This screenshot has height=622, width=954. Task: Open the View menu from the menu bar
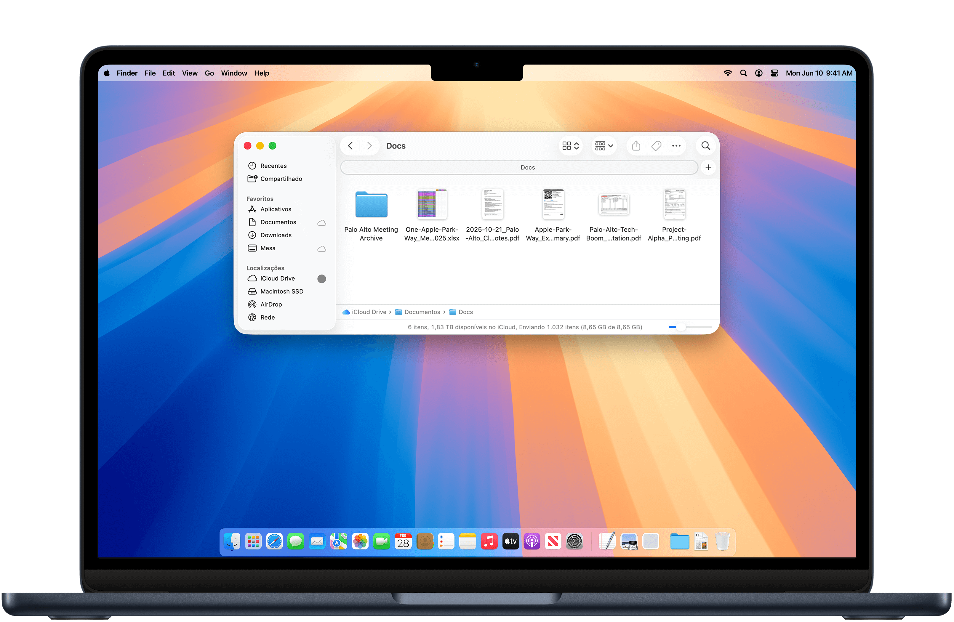click(x=190, y=73)
